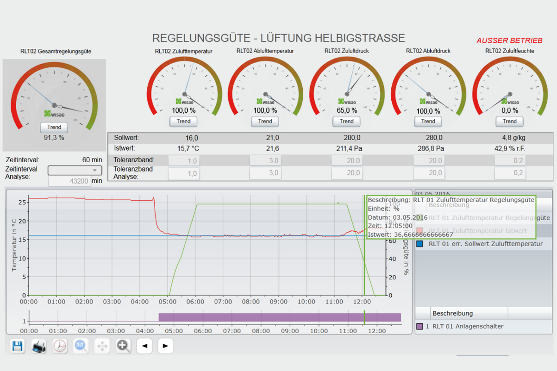Click the 91,3 % overall value

(x=54, y=137)
